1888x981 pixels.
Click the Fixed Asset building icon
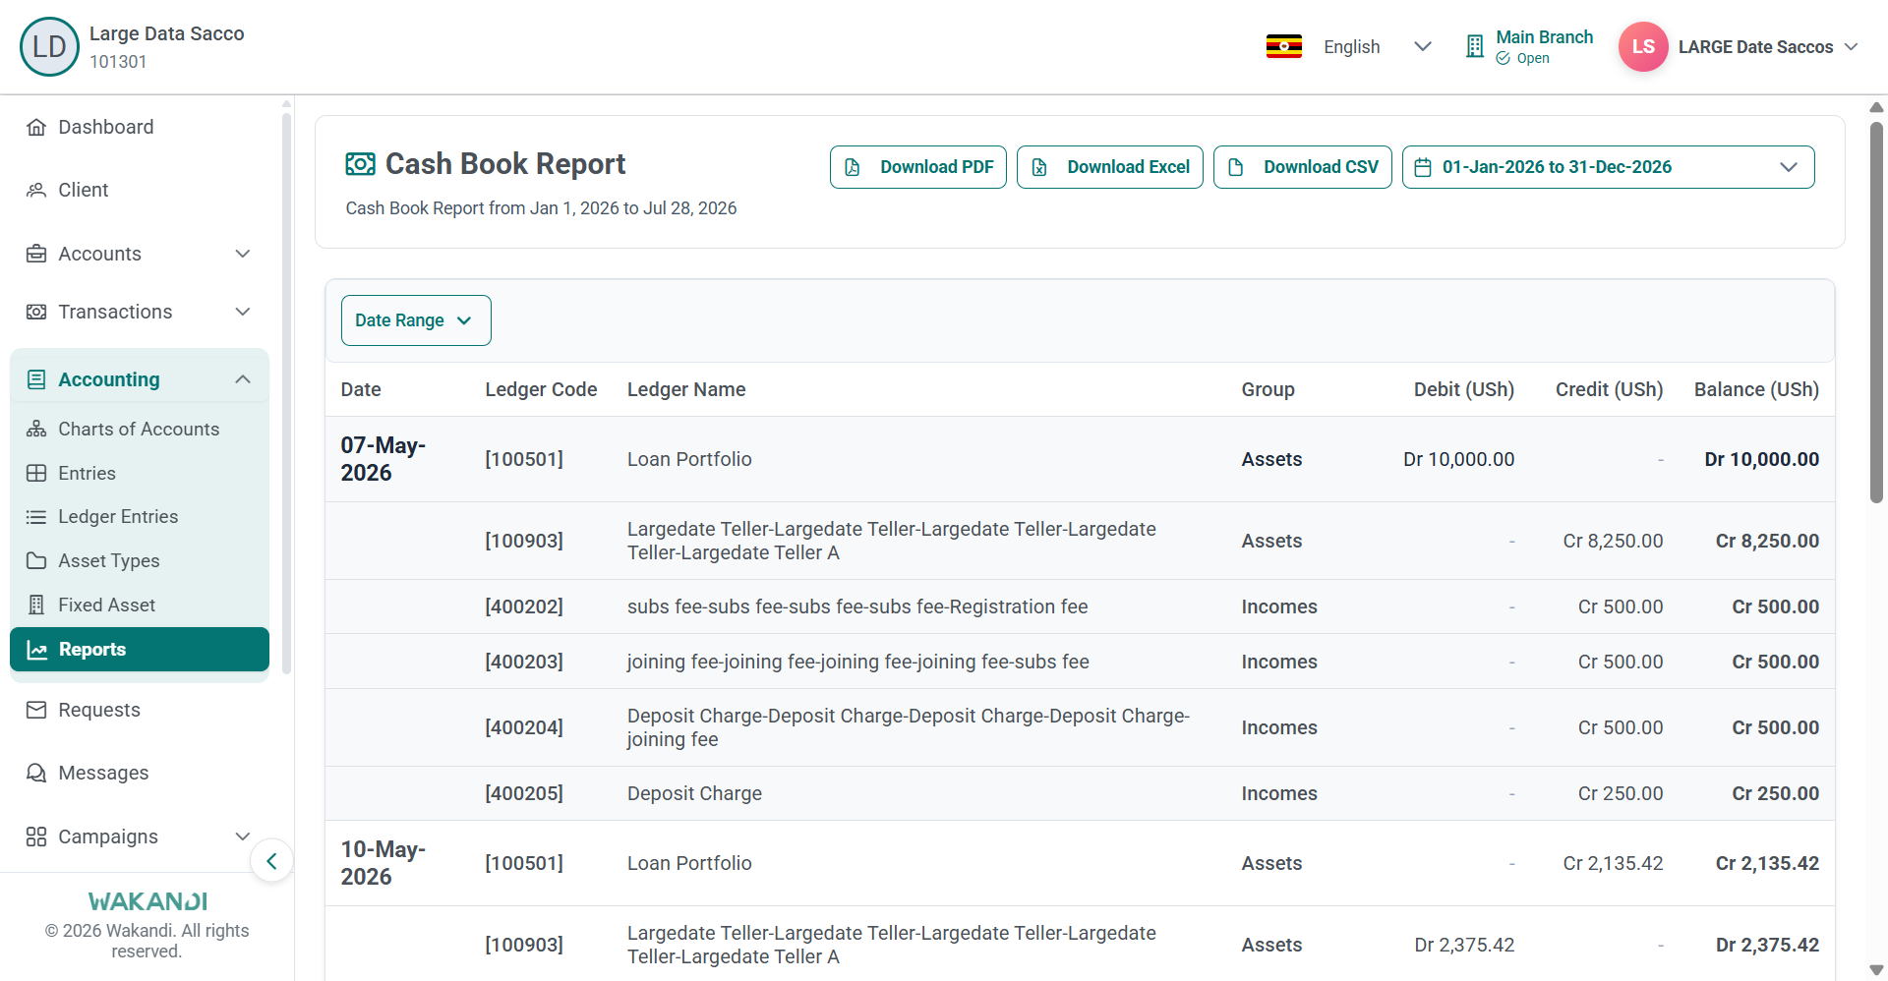[x=36, y=605]
